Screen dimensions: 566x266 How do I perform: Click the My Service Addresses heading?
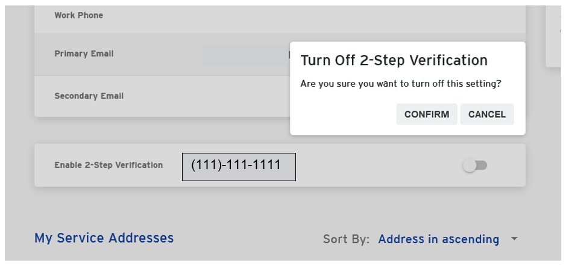click(x=104, y=238)
